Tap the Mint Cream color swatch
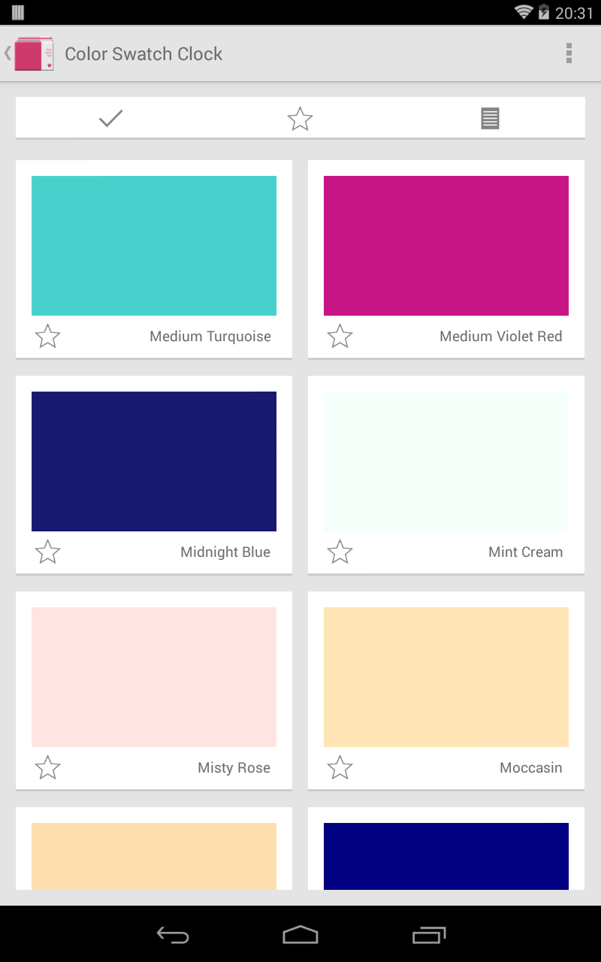Screen dimensions: 601x962 pos(446,461)
